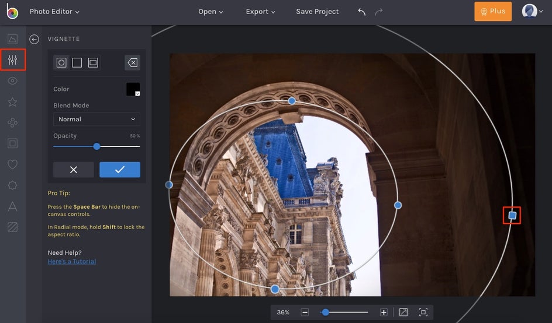Click the erase mode icon in Vignette panel
Viewport: 552px width, 323px height.
[133, 62]
